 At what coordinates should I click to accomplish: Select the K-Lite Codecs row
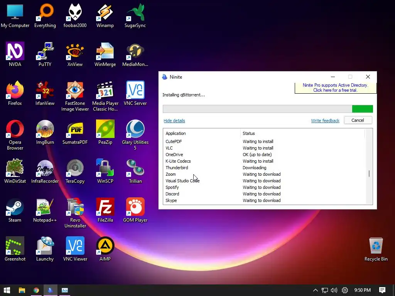pyautogui.click(x=264, y=161)
